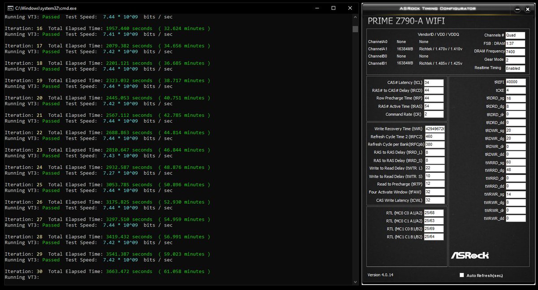The height and width of the screenshot is (290, 538).
Task: Click the RTL (MC1 C1 B1/B2) field
Action: click(x=434, y=237)
